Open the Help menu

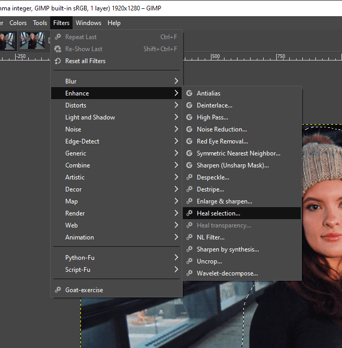click(114, 23)
